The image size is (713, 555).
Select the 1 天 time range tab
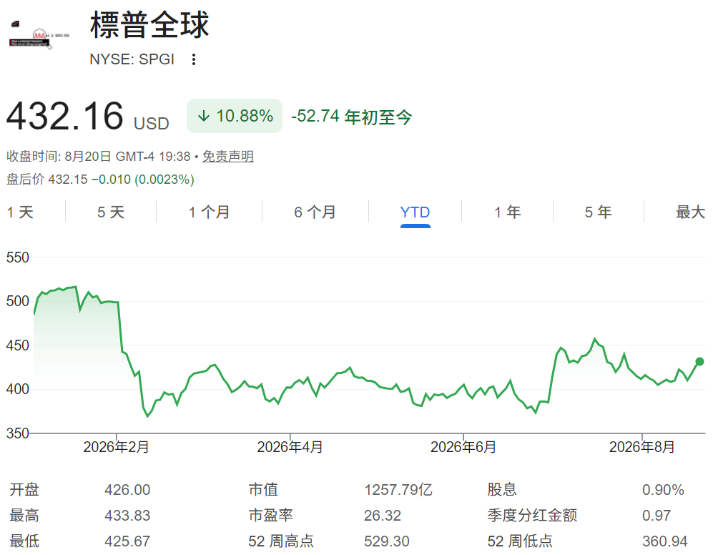pos(21,212)
